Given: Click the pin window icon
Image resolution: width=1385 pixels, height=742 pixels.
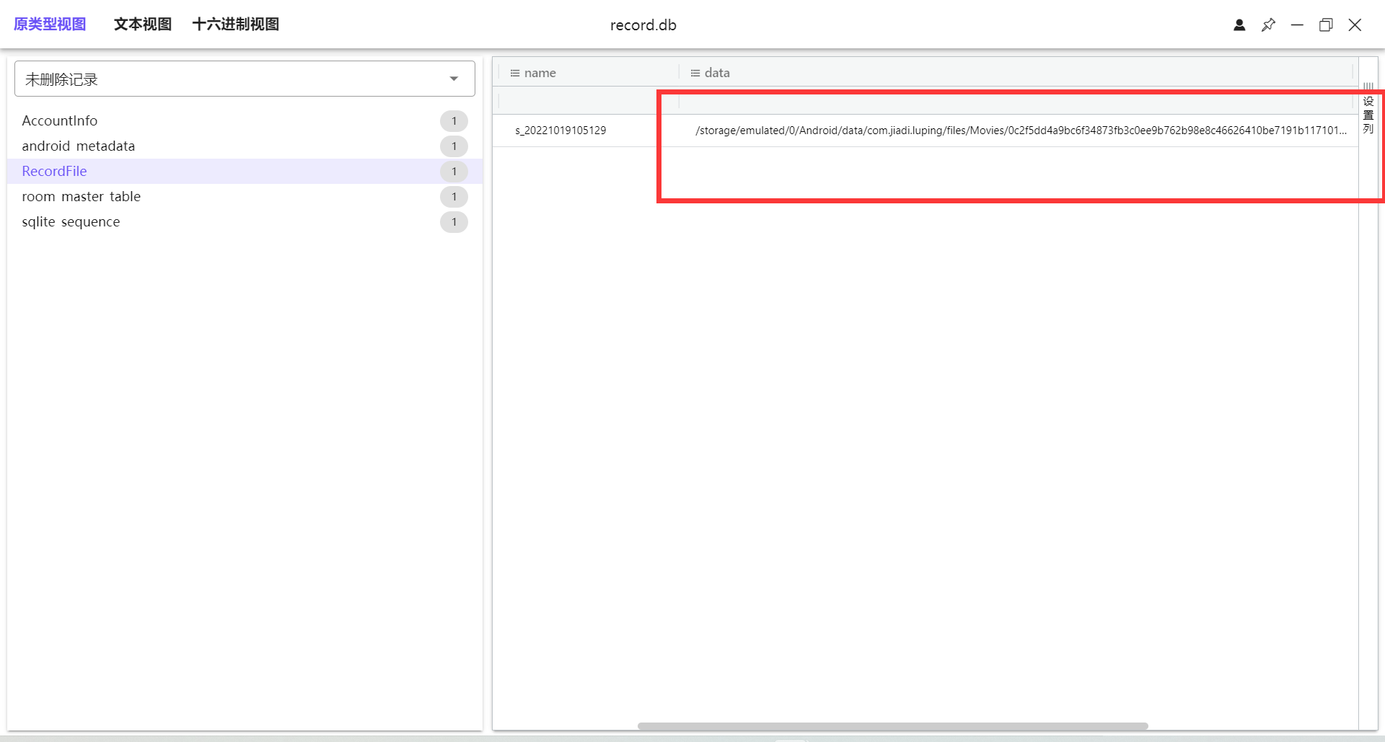Looking at the screenshot, I should click(1268, 25).
